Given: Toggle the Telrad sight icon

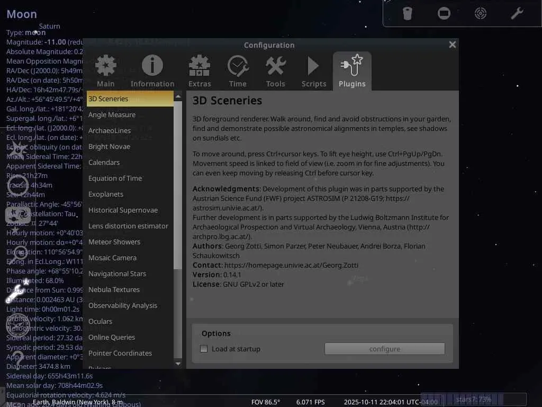Looking at the screenshot, I should (x=481, y=14).
